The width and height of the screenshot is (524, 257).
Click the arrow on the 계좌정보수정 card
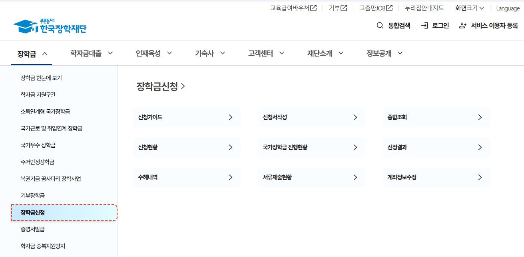pyautogui.click(x=480, y=177)
